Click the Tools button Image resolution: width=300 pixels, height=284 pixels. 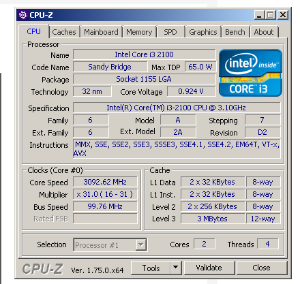click(x=151, y=268)
